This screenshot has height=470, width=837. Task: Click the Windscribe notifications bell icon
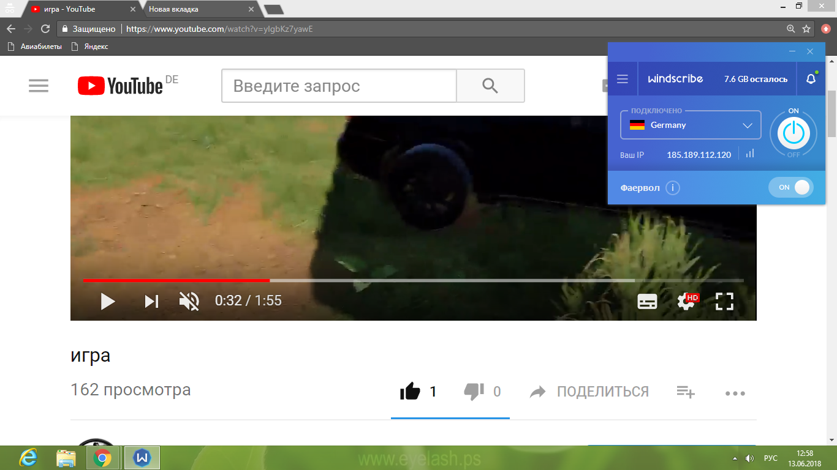tap(811, 79)
